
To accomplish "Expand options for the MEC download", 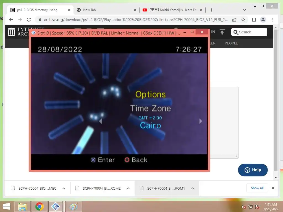I will pyautogui.click(x=64, y=188).
